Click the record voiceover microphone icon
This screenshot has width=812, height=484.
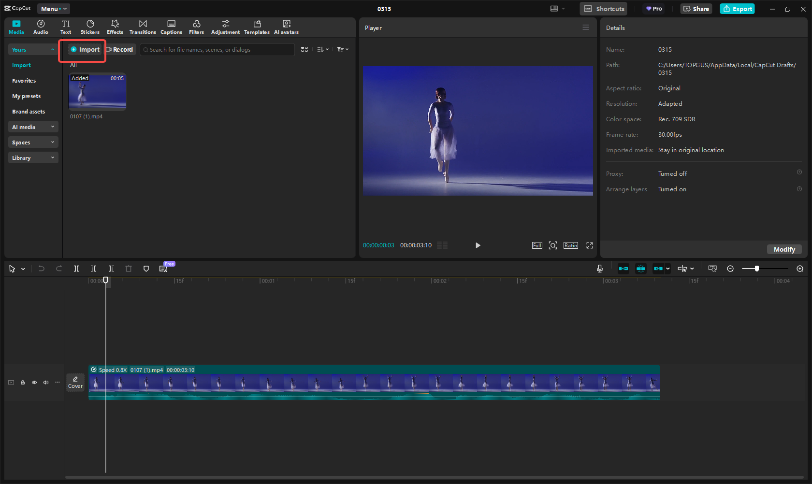(599, 269)
